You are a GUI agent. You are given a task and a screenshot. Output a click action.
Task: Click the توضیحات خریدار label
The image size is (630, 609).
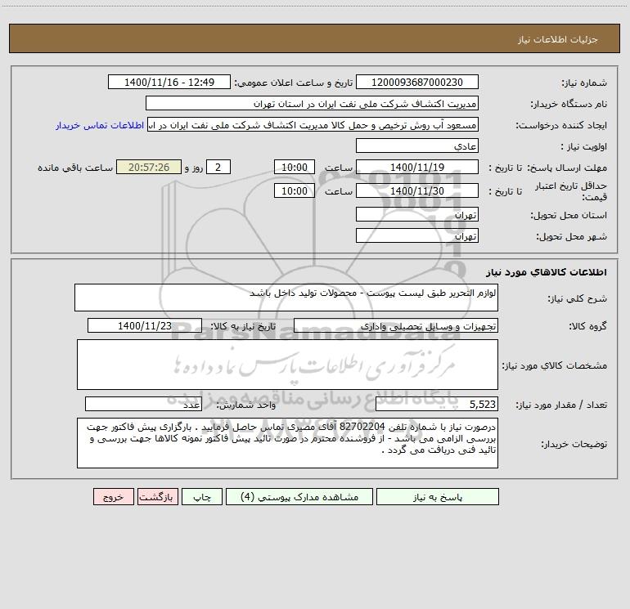574,445
